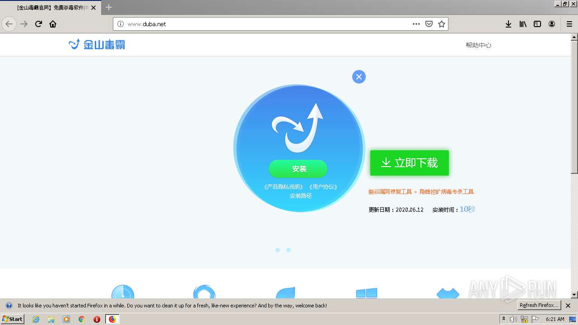Viewport: 578px width, 325px height.
Task: Click the browser forward arrow button
Action: 24,24
